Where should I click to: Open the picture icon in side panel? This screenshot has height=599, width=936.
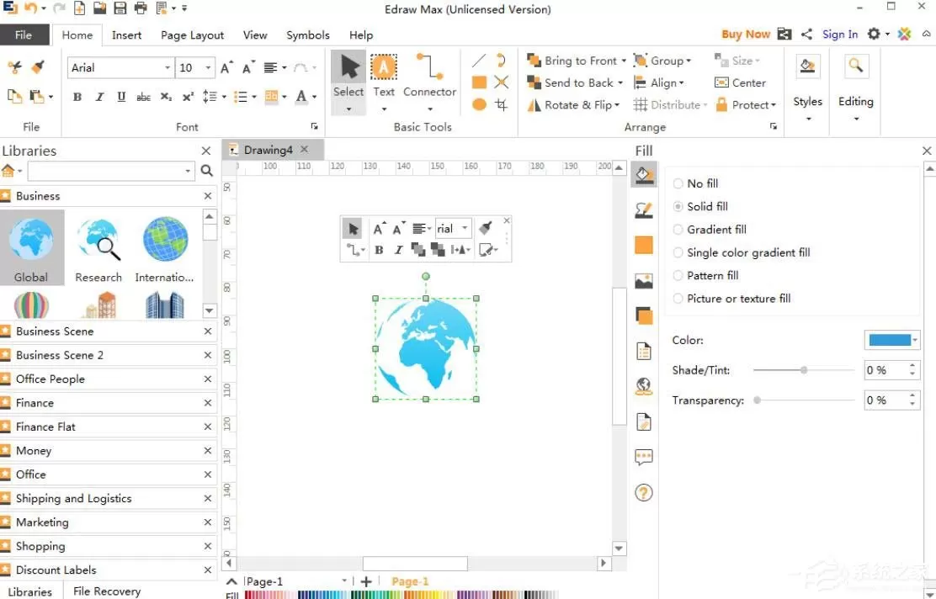(643, 280)
